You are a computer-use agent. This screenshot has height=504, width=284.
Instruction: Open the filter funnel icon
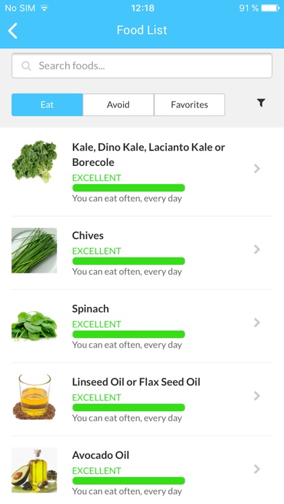261,103
